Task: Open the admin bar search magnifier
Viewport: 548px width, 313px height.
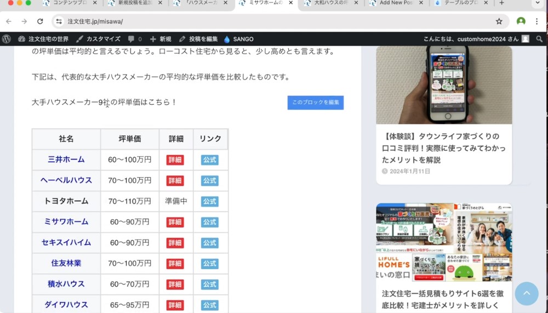Action: tap(539, 39)
